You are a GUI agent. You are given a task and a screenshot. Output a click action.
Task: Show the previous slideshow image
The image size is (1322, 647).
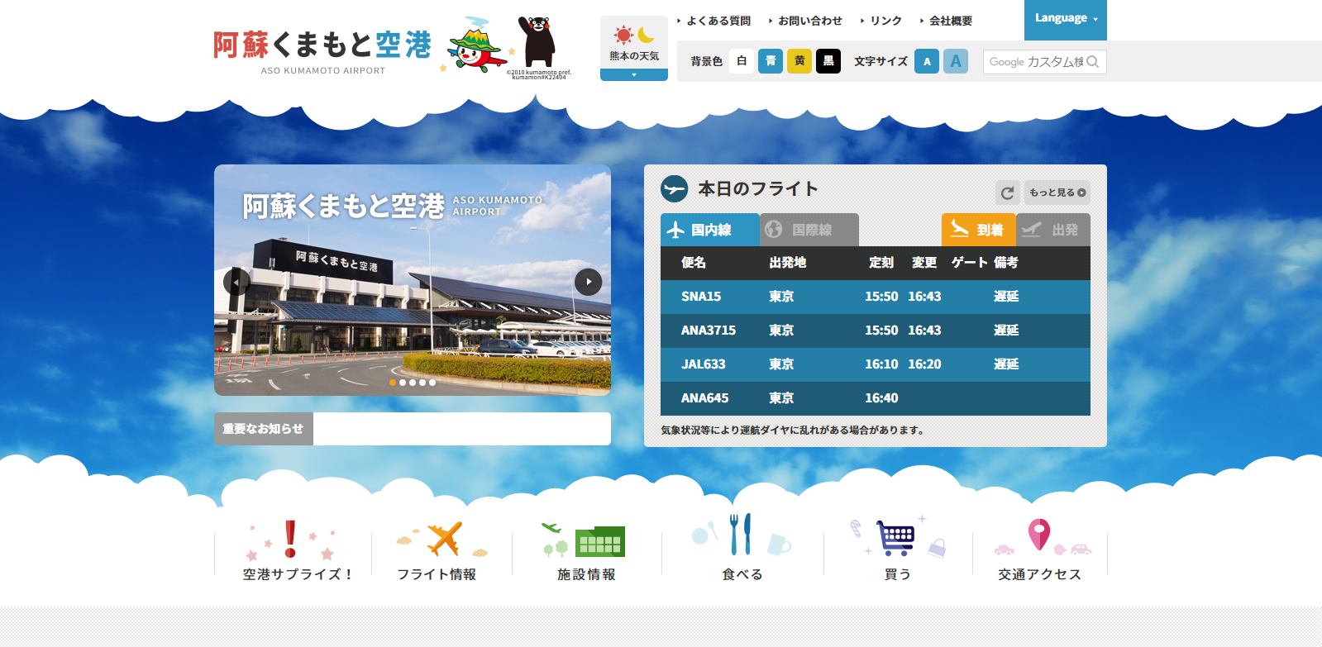click(x=236, y=282)
